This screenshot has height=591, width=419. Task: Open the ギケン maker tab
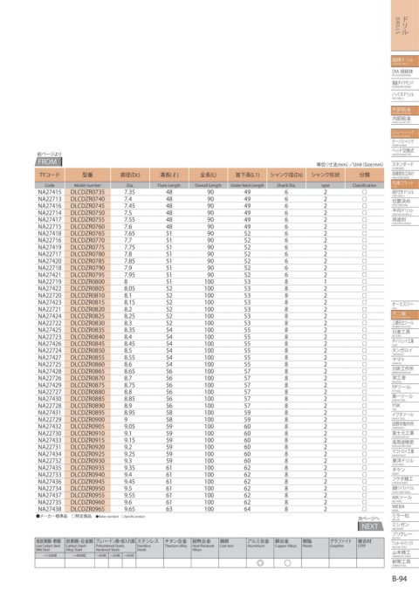click(x=405, y=471)
